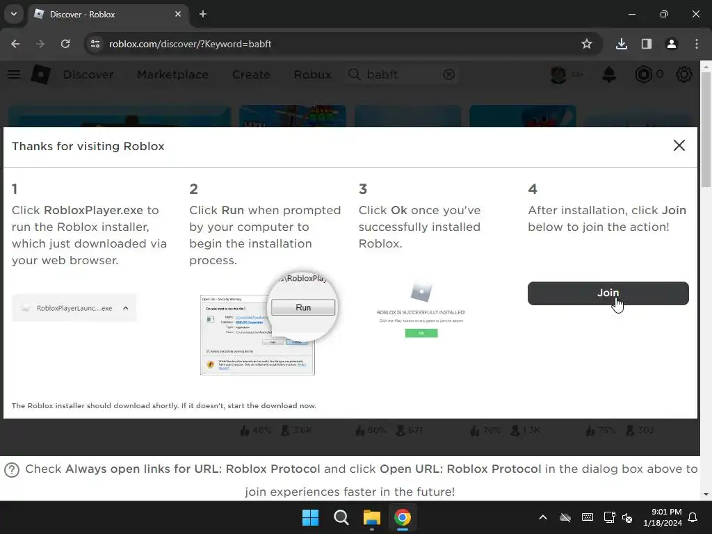Open Marketplace in Roblox navigation
Image resolution: width=712 pixels, height=534 pixels.
tap(172, 74)
